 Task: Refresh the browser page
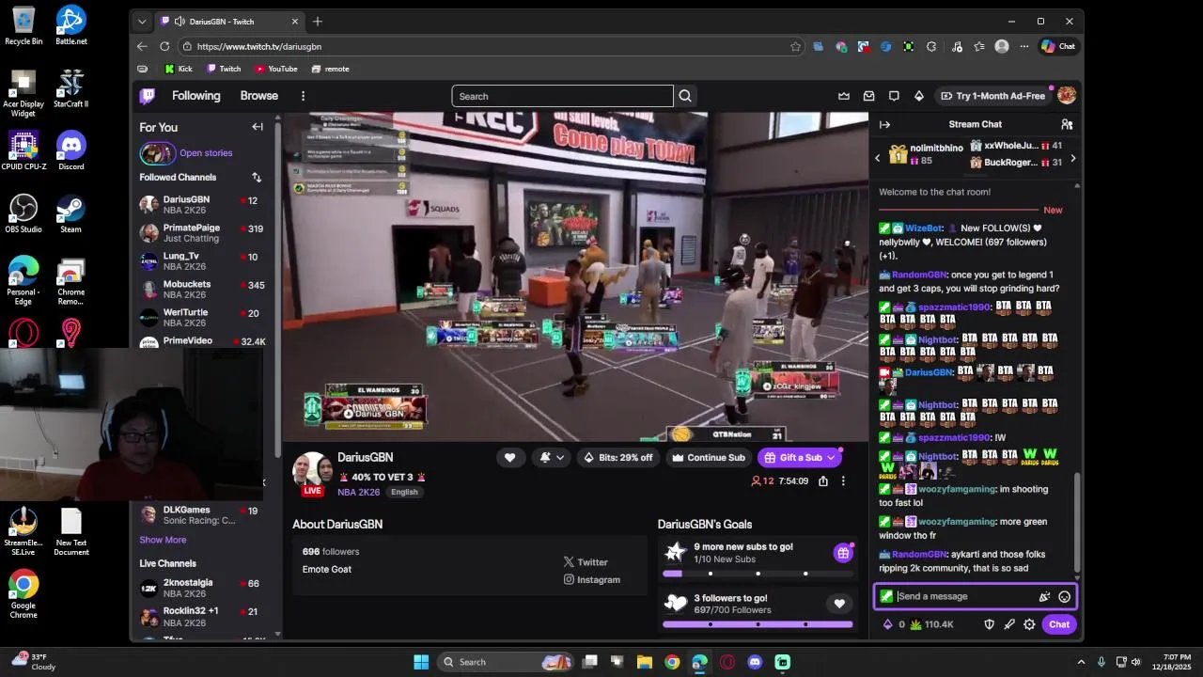(164, 46)
